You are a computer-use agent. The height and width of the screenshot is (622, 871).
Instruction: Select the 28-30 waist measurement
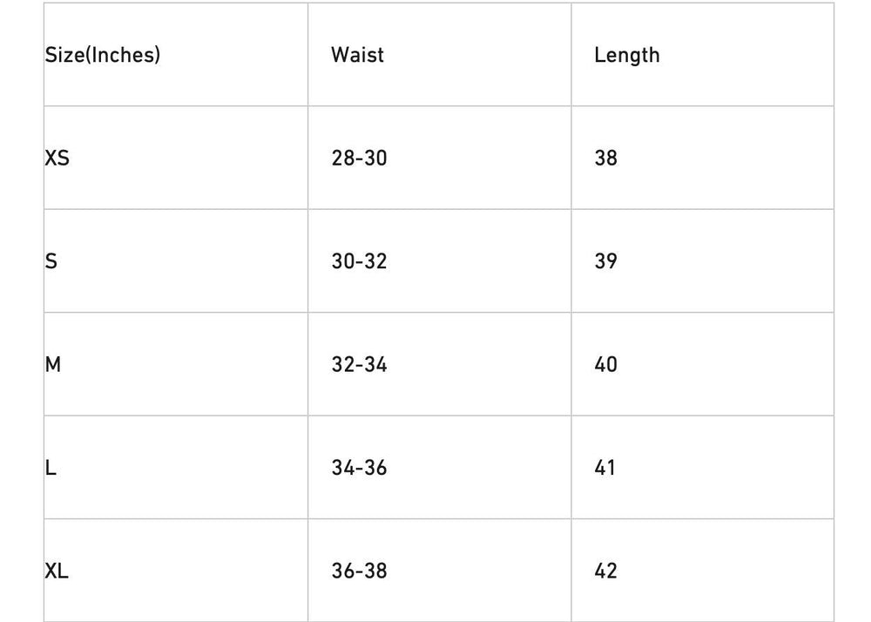tap(359, 158)
